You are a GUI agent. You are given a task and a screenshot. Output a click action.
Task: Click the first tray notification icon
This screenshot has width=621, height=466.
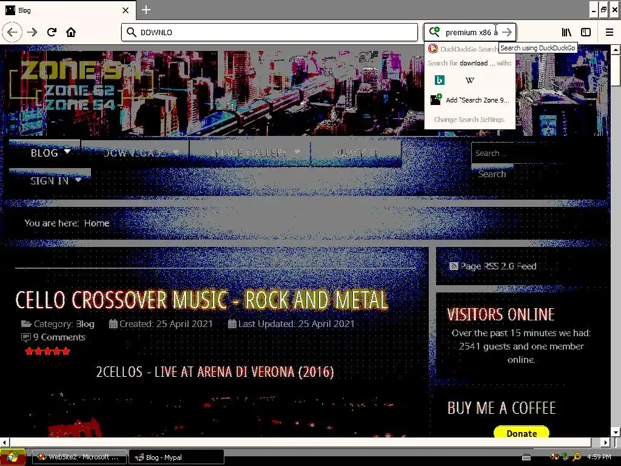(x=555, y=458)
